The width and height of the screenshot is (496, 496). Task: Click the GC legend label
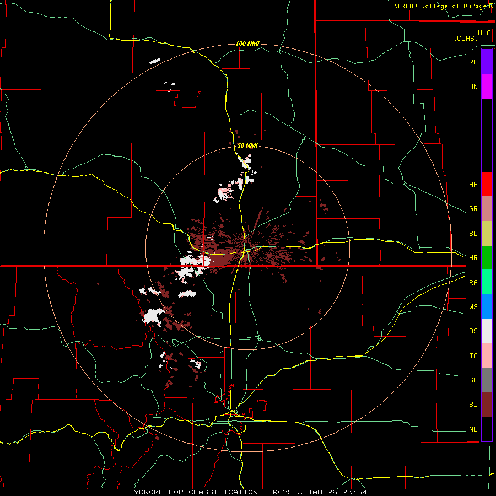point(473,380)
